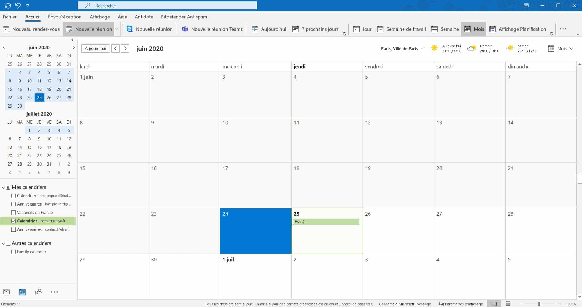582x307 pixels.
Task: Click today's sunny weather icon
Action: [434, 48]
